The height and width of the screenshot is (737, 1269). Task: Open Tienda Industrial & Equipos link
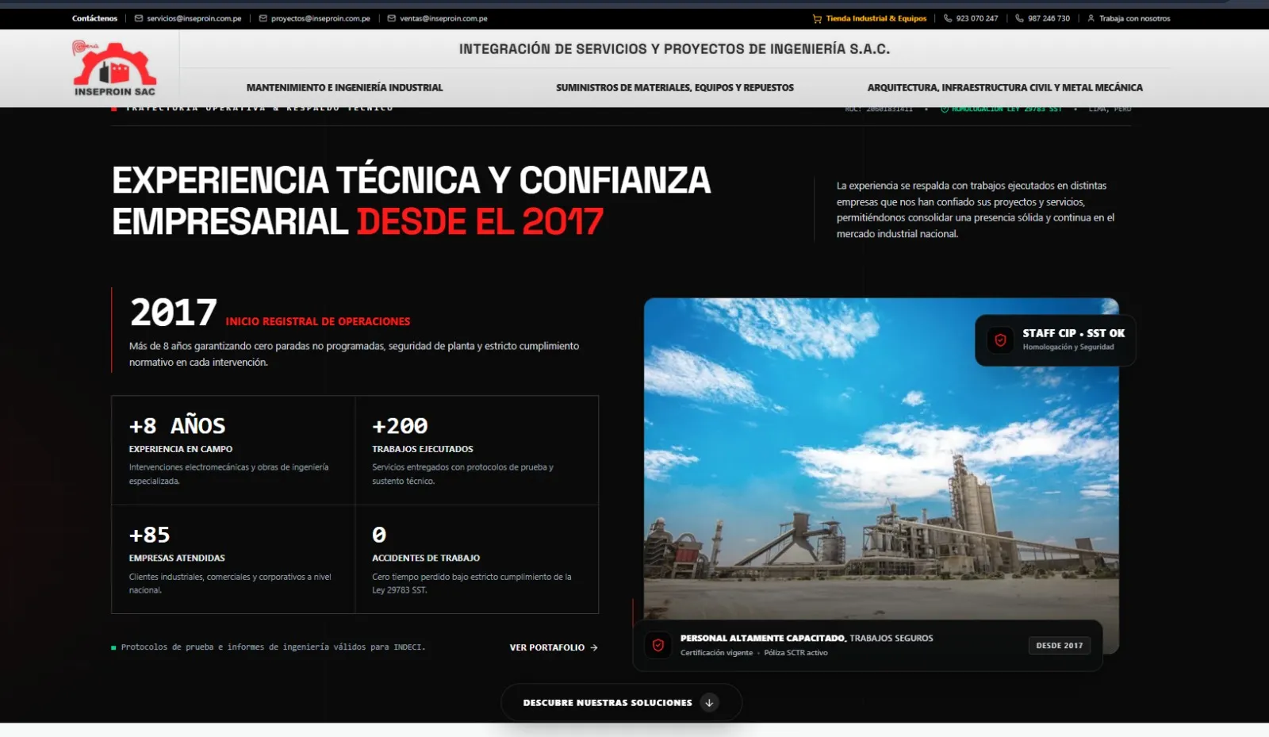click(x=876, y=18)
